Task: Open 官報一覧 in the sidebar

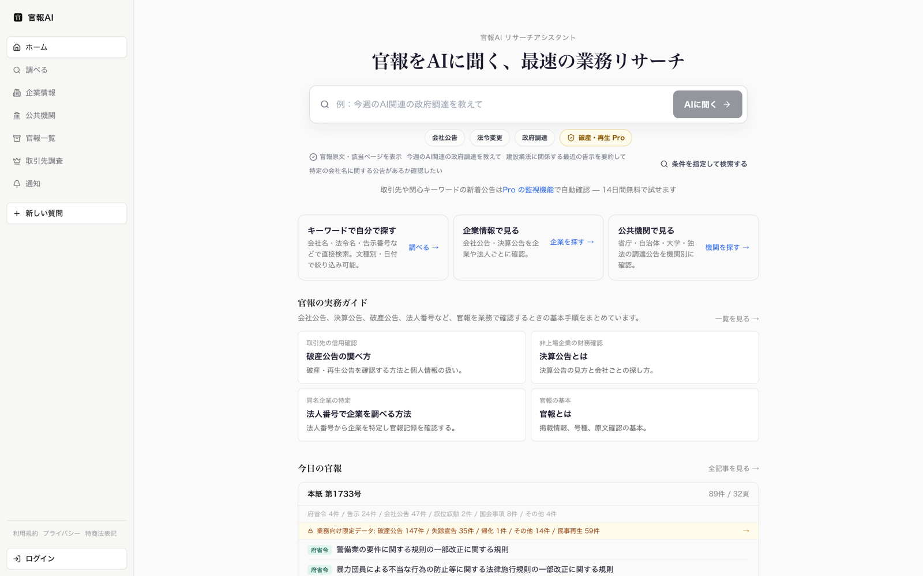Action: (66, 138)
